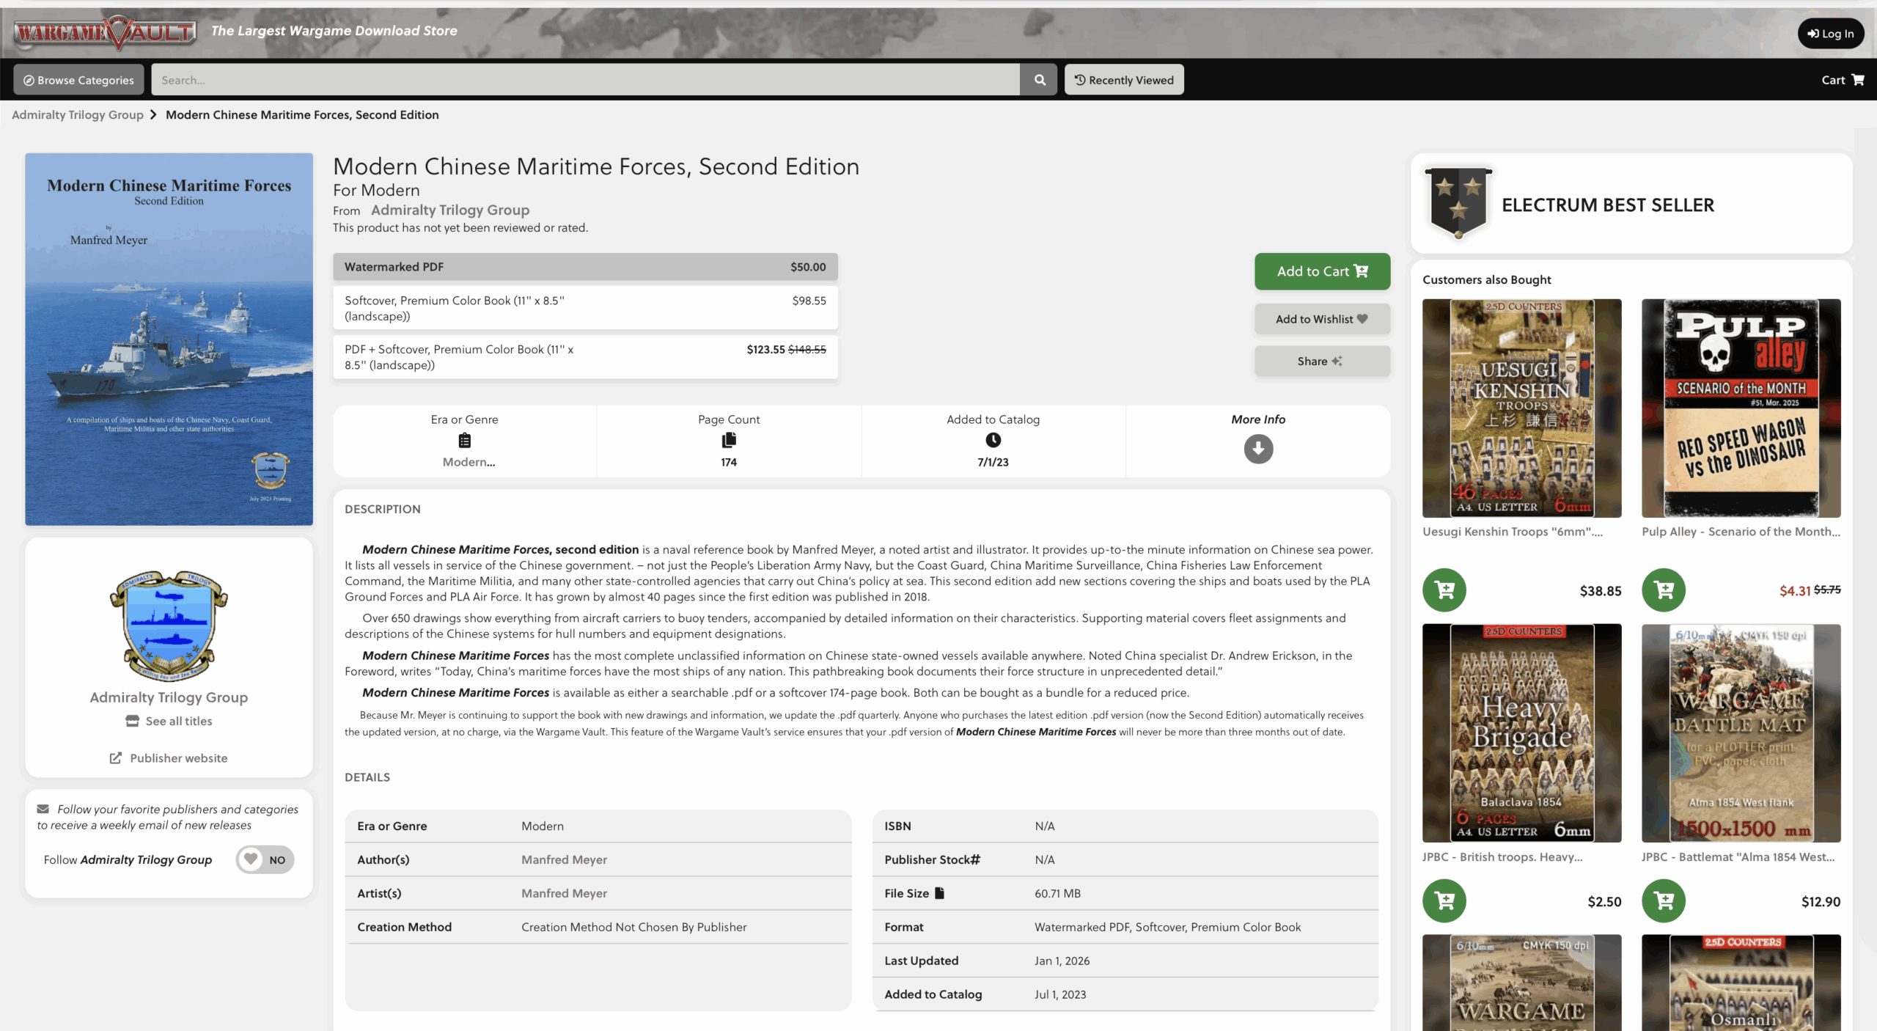Add Alma 1854 Battlemat to cart
This screenshot has height=1031, width=1877.
tap(1663, 900)
